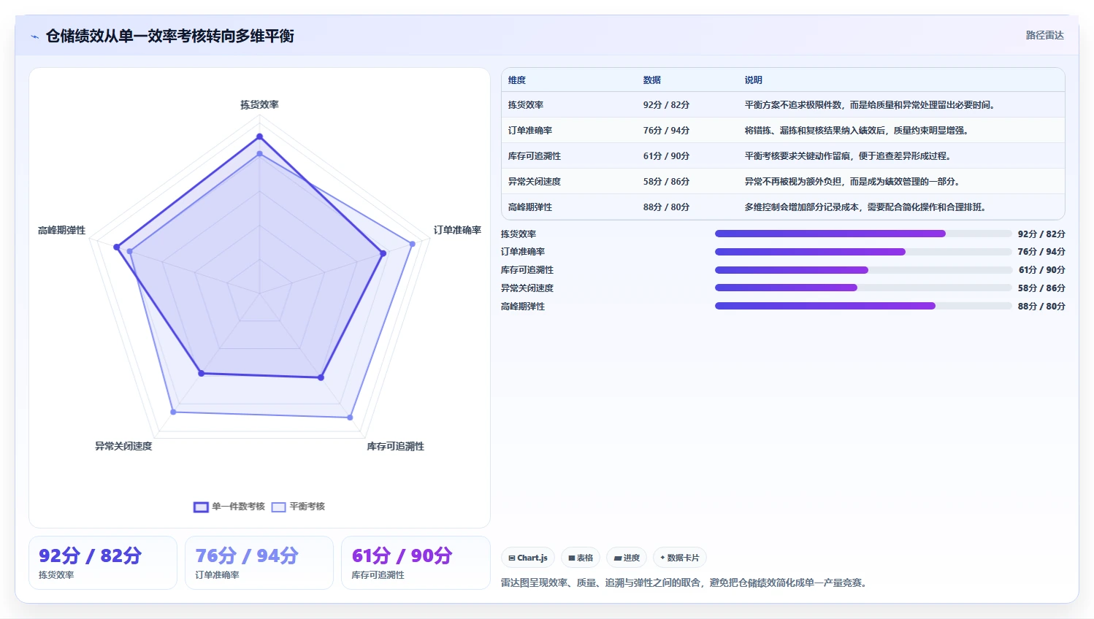Viewport: 1094px width, 619px height.
Task: Click the 库存可追溯性 radar axis label
Action: (x=395, y=446)
